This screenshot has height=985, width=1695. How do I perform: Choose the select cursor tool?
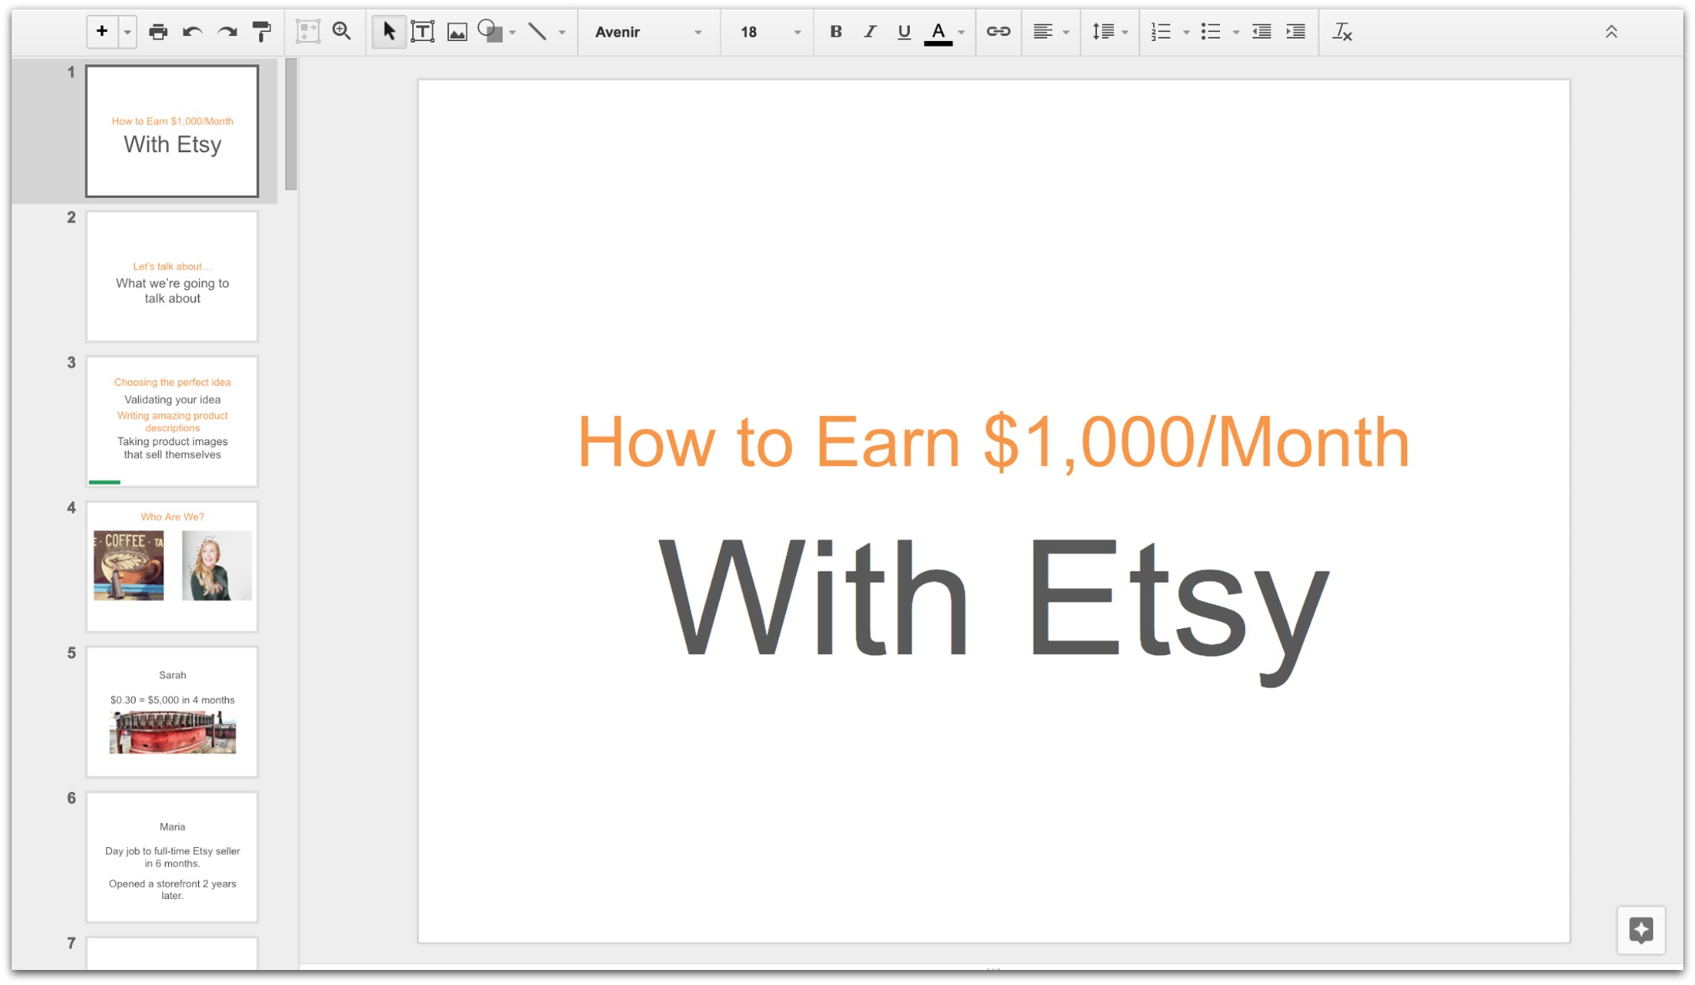click(389, 32)
